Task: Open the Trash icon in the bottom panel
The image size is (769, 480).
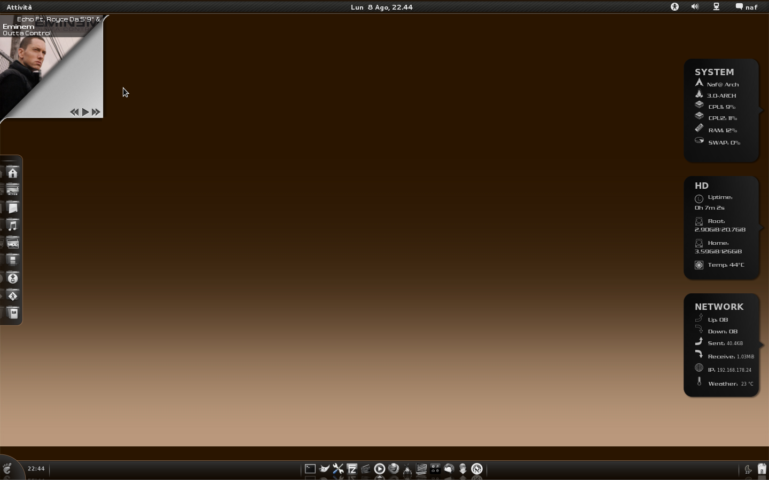Action: [762, 469]
